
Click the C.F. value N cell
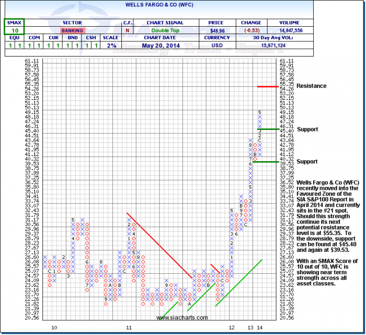coord(128,30)
